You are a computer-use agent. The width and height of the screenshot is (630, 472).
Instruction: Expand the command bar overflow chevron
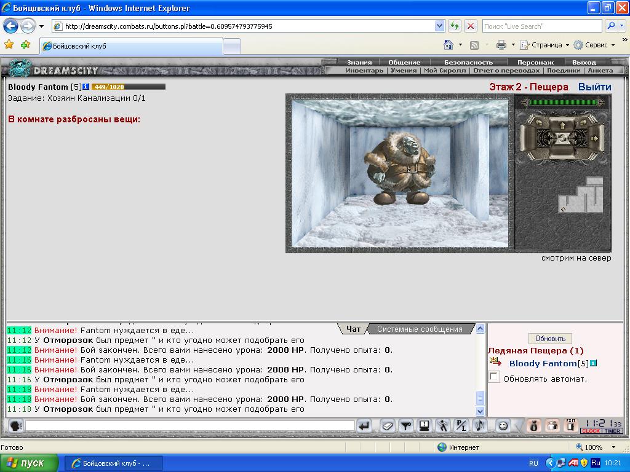(x=624, y=40)
